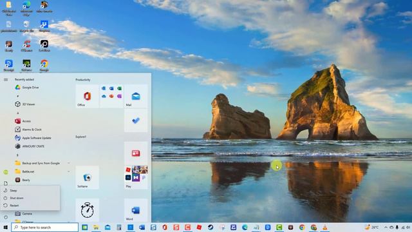Open the Mail tile
Screen dimensions: 412x232
point(136,96)
